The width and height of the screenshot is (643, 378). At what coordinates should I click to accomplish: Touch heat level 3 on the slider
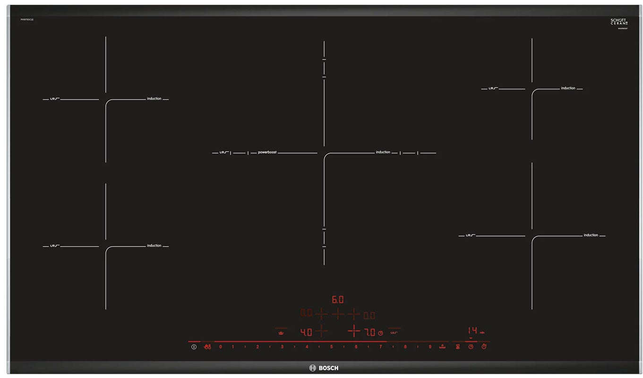coord(282,347)
